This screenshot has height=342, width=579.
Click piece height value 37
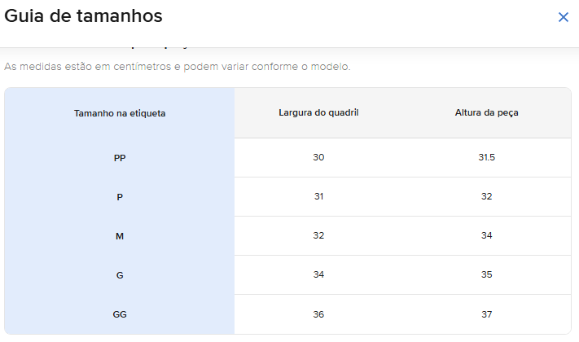click(487, 313)
